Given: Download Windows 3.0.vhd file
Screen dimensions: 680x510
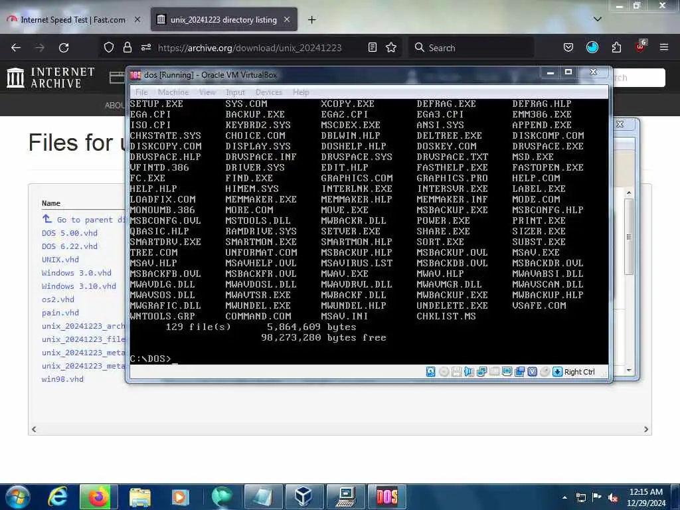Looking at the screenshot, I should [76, 273].
